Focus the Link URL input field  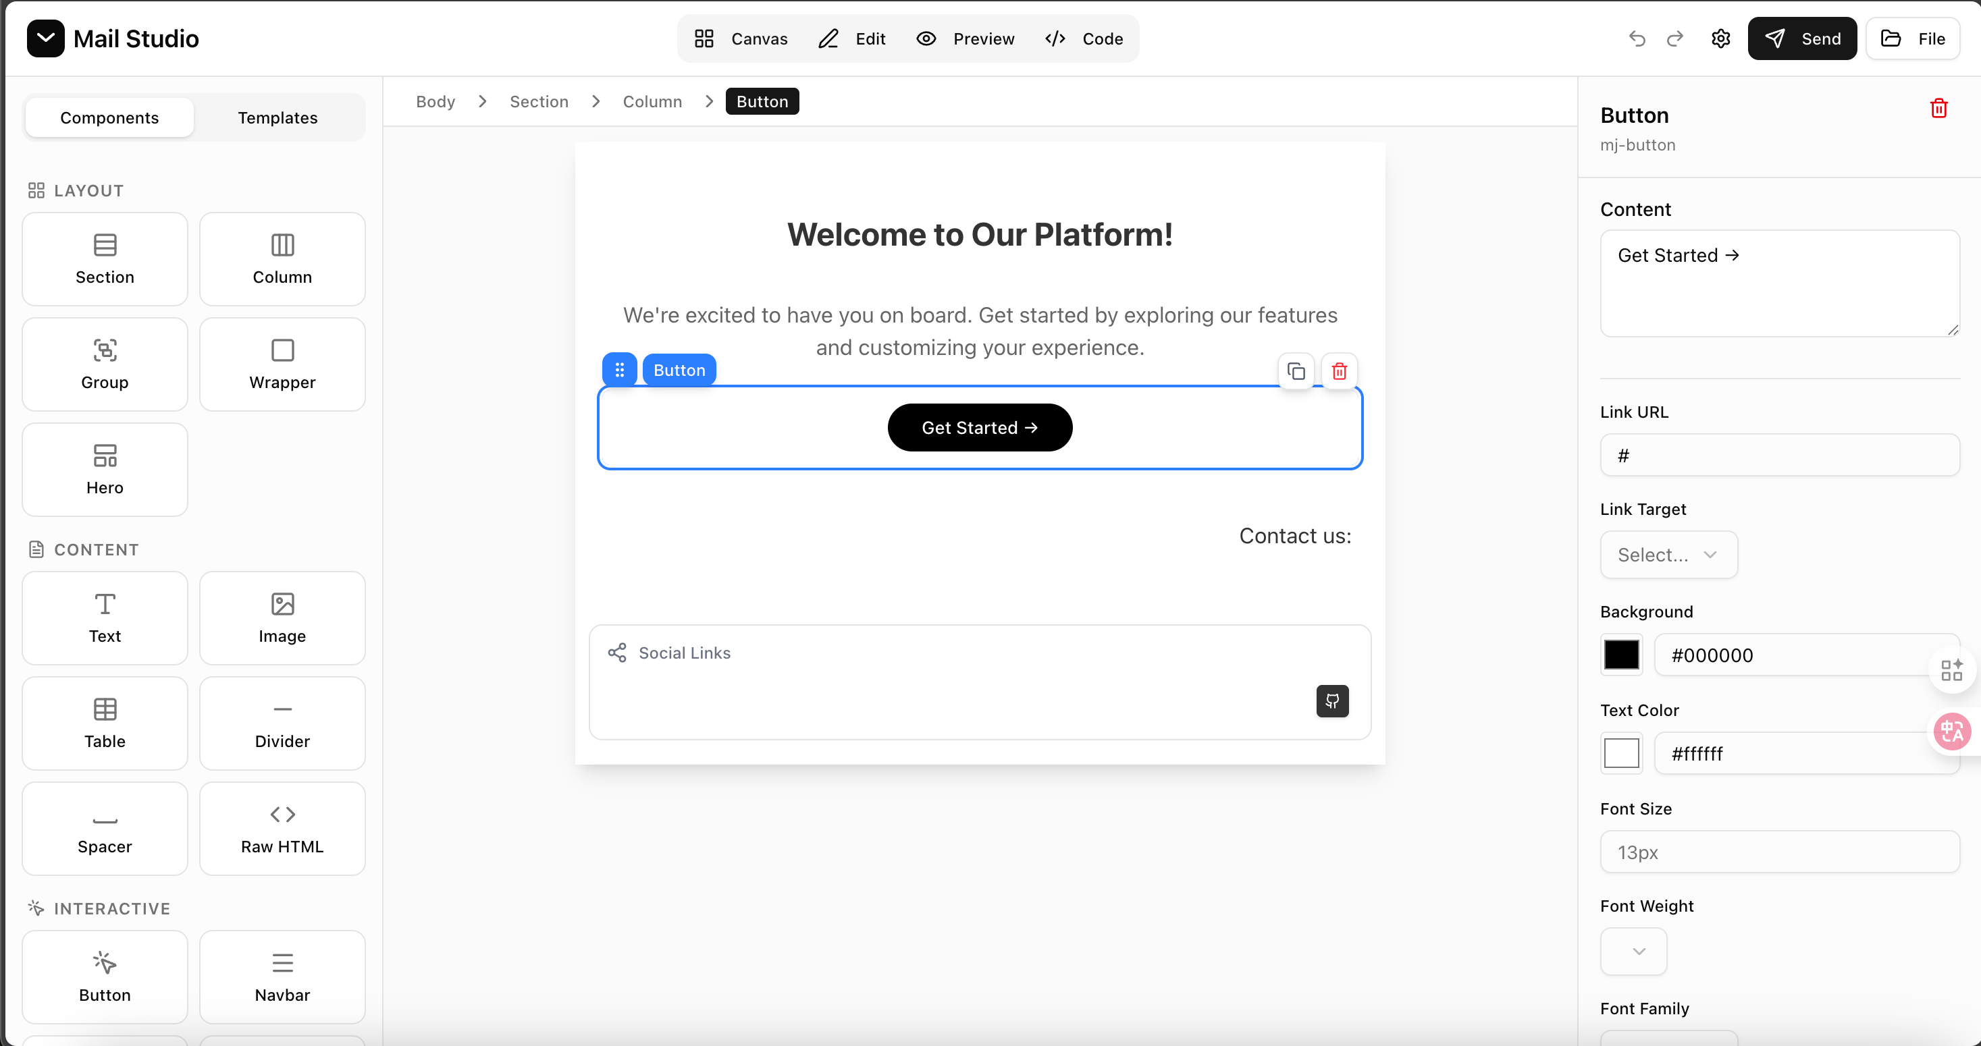click(x=1778, y=455)
